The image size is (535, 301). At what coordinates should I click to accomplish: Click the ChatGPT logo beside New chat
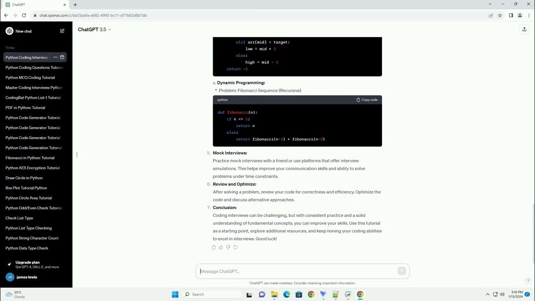pyautogui.click(x=9, y=31)
